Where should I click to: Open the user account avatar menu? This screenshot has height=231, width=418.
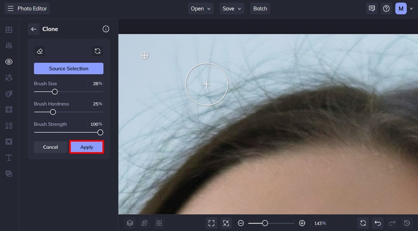[401, 8]
